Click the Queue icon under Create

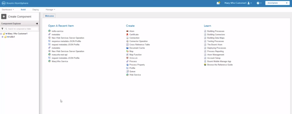pyautogui.click(x=127, y=72)
